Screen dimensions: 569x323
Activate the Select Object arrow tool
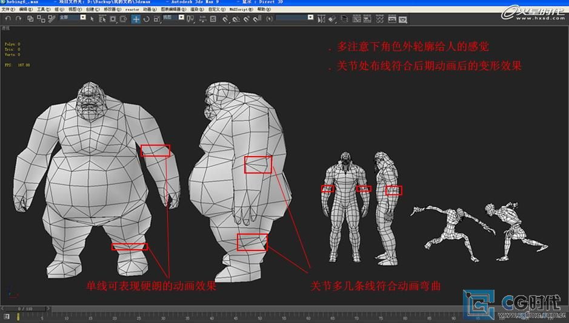coord(92,19)
